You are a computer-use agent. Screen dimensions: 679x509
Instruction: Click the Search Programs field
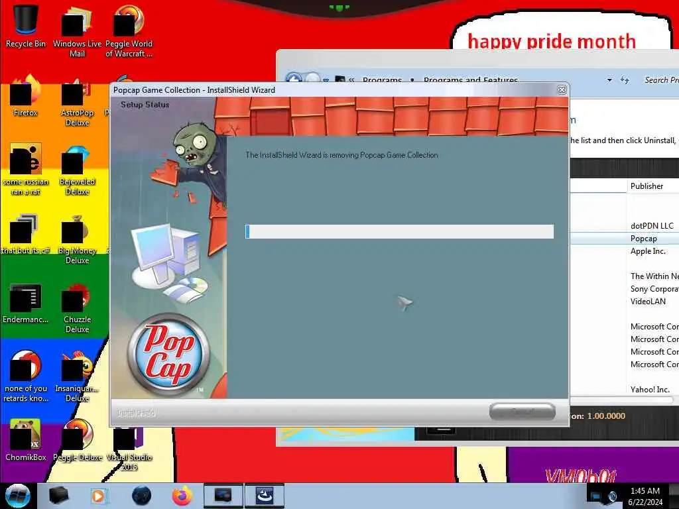(660, 80)
